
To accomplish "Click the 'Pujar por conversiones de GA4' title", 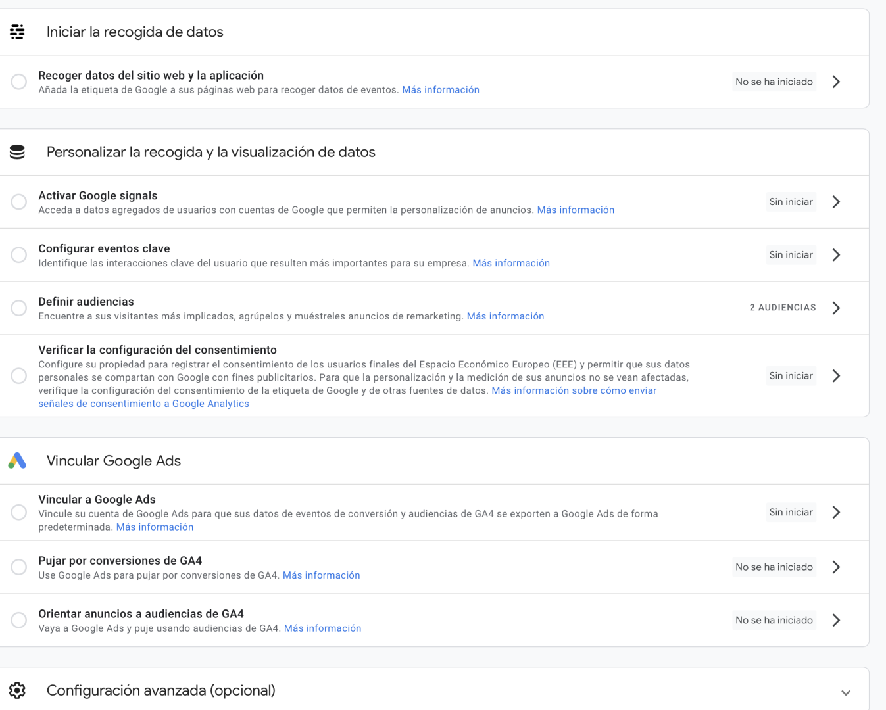I will click(120, 561).
